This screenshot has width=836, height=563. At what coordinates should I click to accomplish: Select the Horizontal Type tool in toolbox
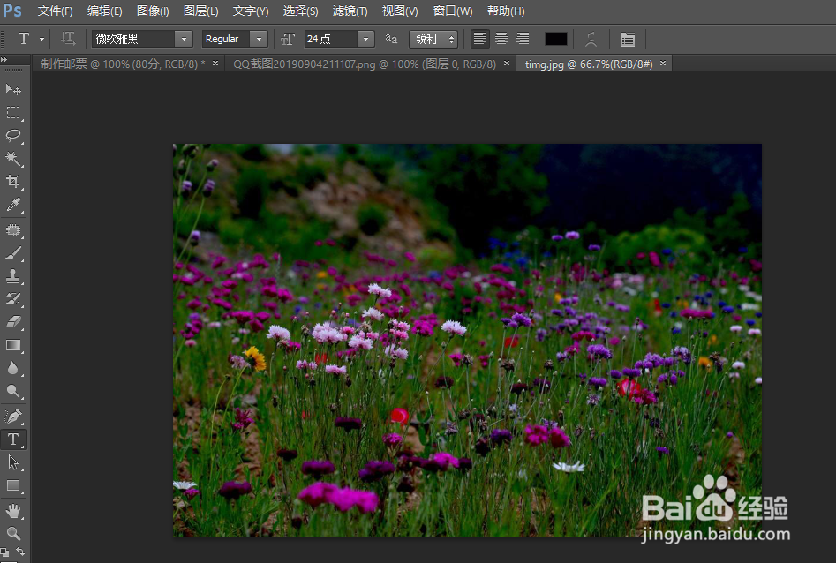tap(13, 439)
